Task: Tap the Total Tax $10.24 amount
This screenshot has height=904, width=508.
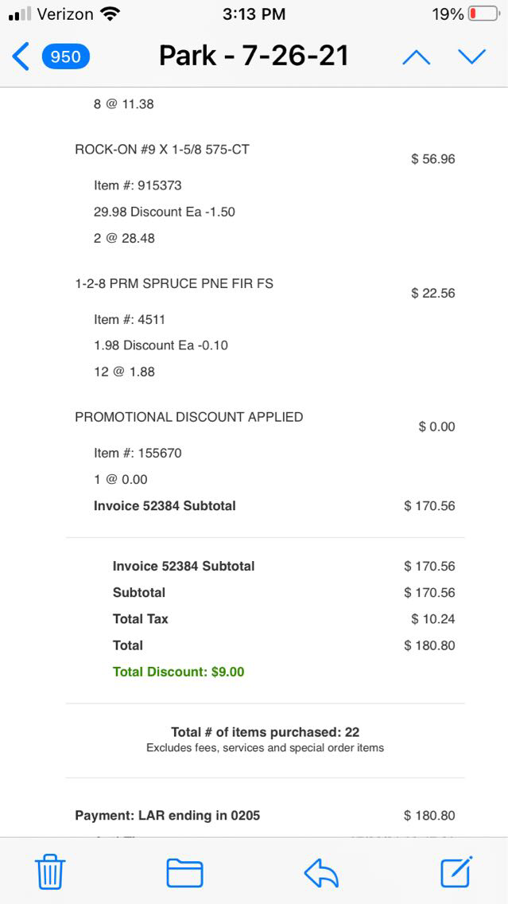Action: click(432, 619)
